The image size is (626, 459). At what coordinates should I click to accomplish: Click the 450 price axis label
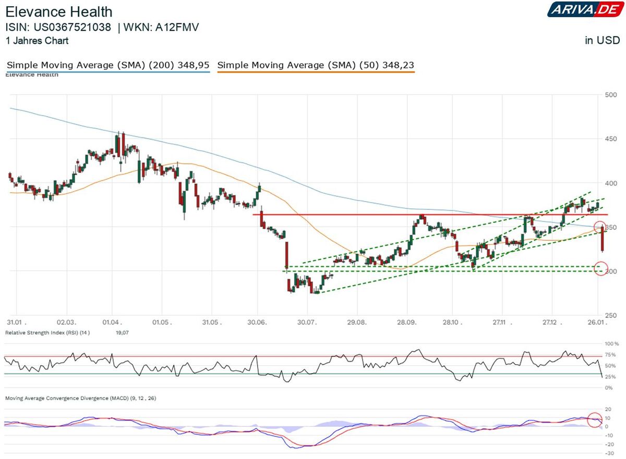(610, 139)
